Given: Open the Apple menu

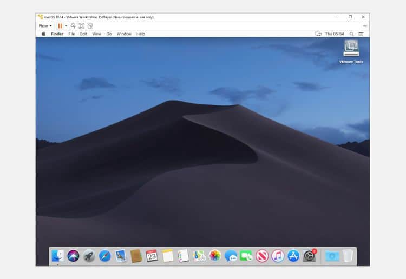Looking at the screenshot, I should pyautogui.click(x=43, y=34).
